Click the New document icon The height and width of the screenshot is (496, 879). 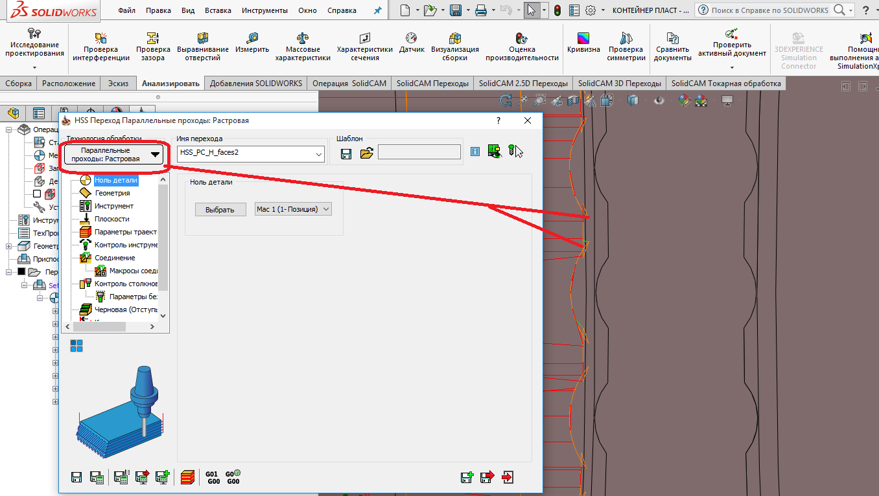(x=405, y=10)
